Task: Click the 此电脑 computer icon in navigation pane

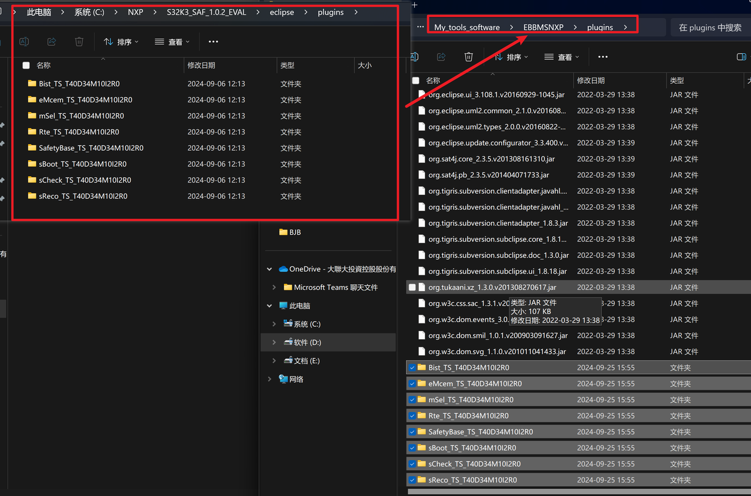Action: pyautogui.click(x=284, y=306)
